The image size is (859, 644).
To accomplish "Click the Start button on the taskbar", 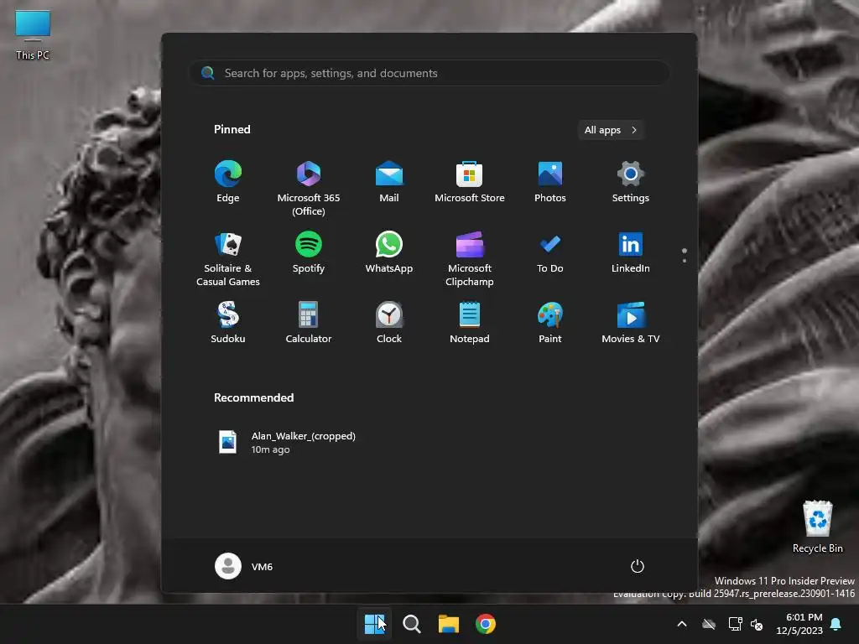I will click(x=375, y=624).
